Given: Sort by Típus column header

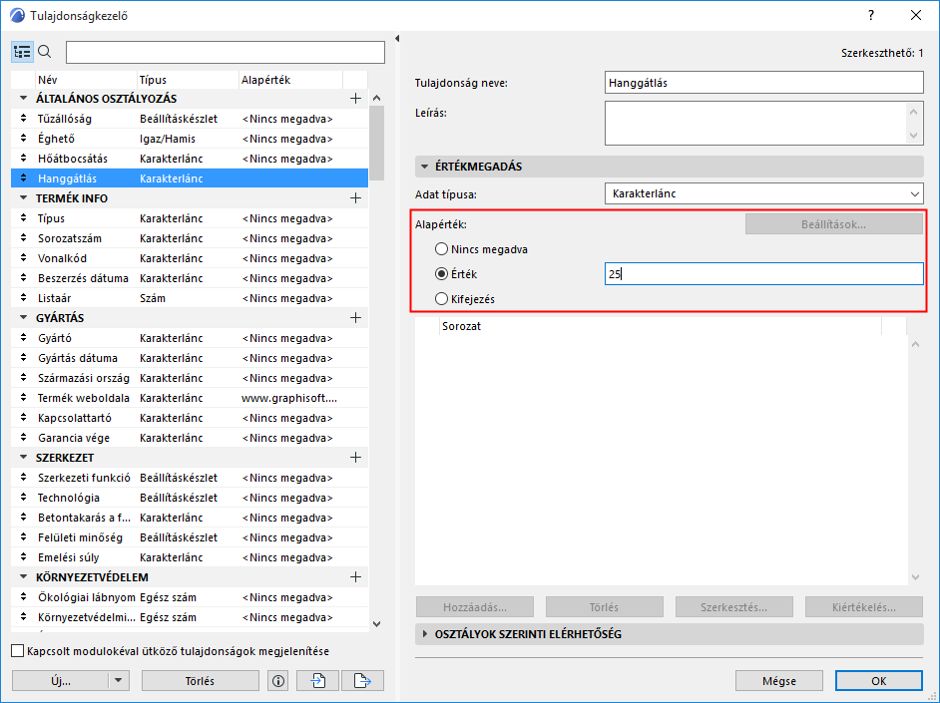Looking at the screenshot, I should 187,80.
